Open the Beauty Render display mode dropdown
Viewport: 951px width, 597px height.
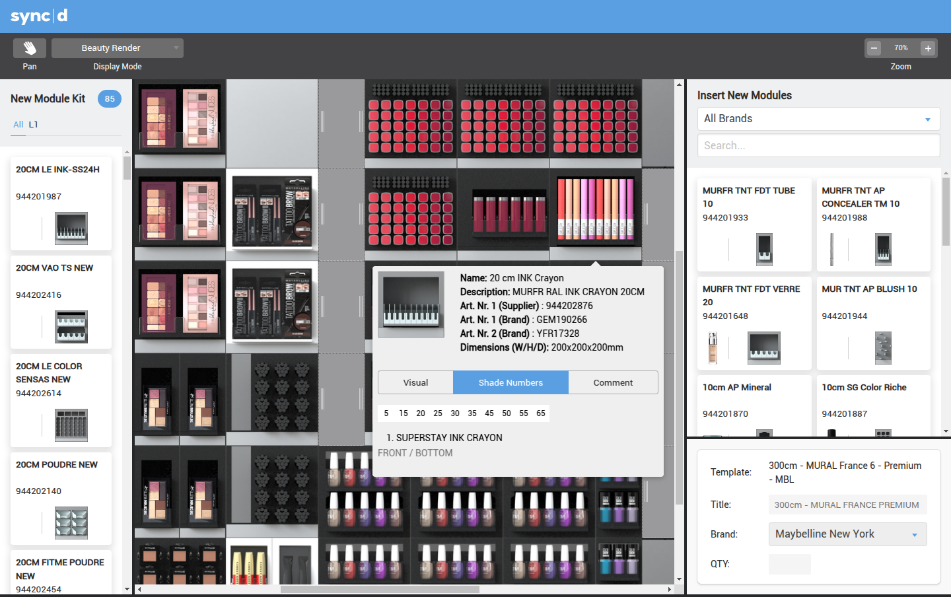click(118, 48)
